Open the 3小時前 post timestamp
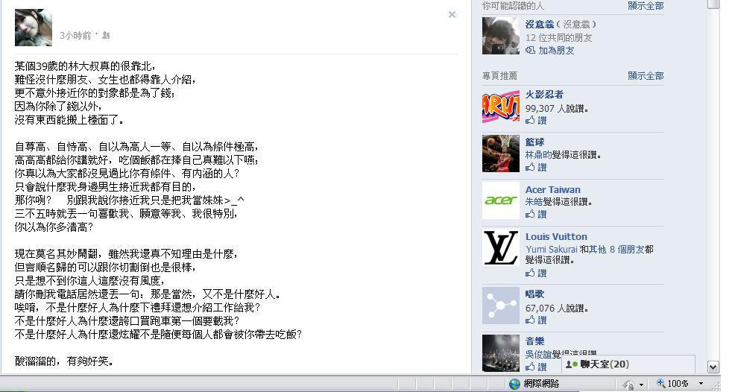 point(75,36)
